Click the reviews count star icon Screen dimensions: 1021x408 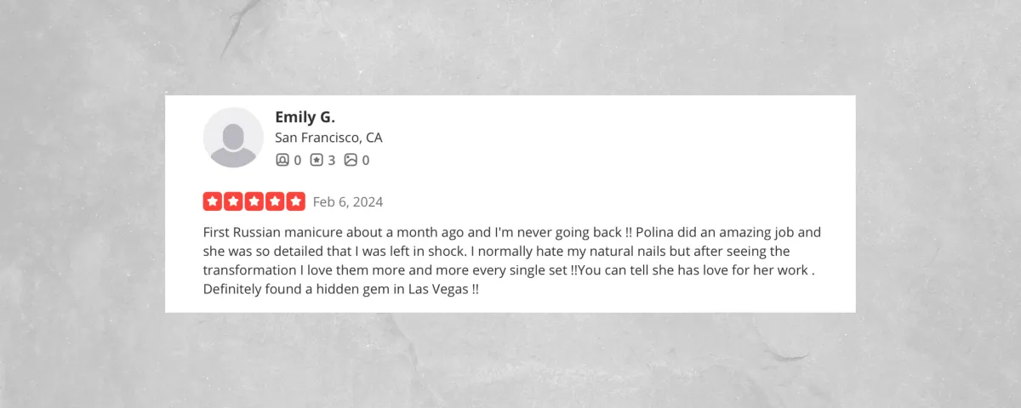point(317,160)
